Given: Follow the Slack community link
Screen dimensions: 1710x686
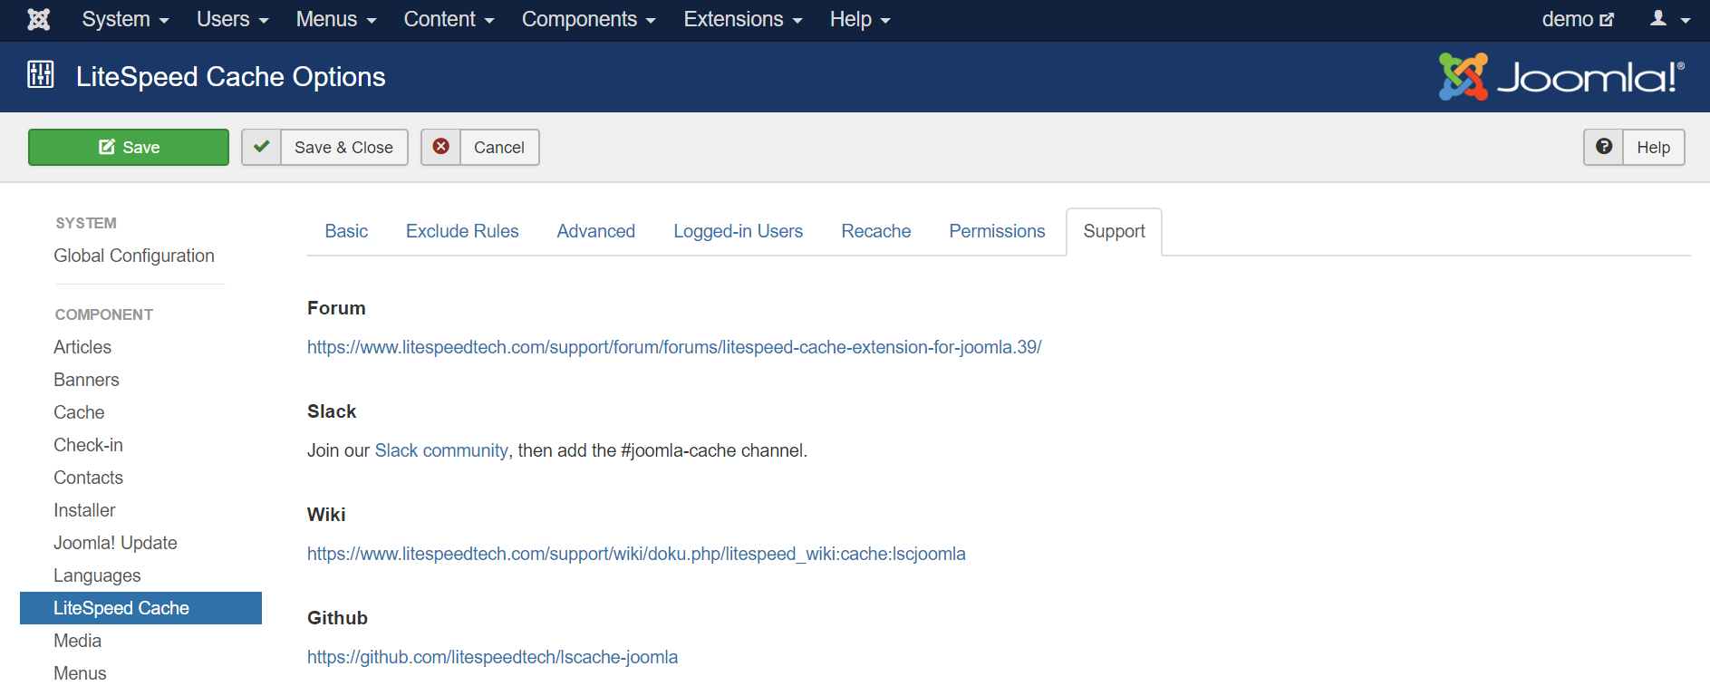Looking at the screenshot, I should click(x=441, y=450).
